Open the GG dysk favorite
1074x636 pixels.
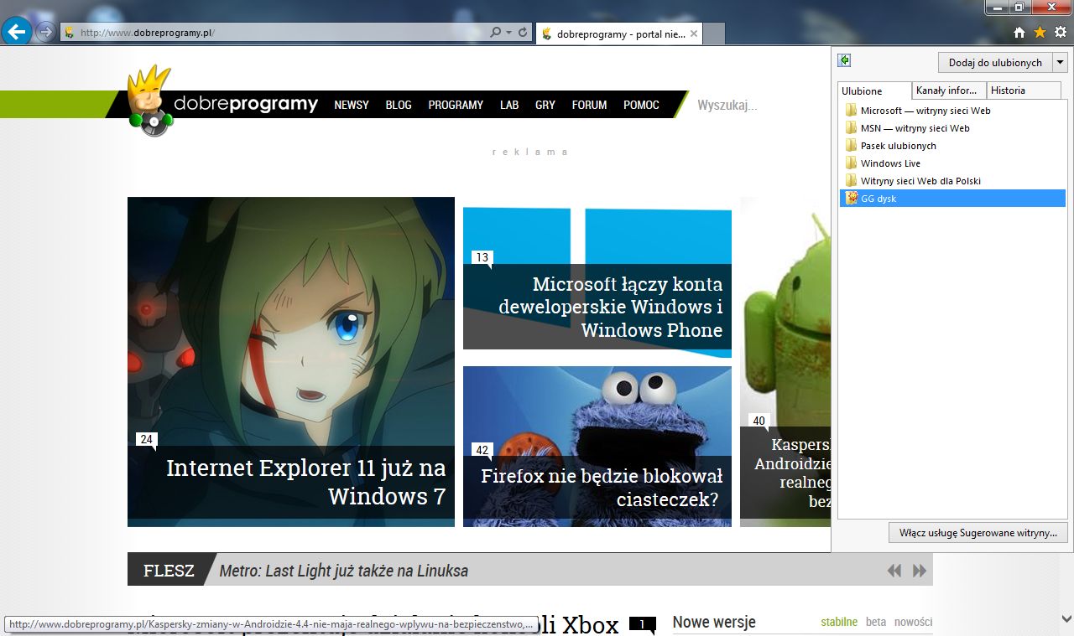(952, 199)
